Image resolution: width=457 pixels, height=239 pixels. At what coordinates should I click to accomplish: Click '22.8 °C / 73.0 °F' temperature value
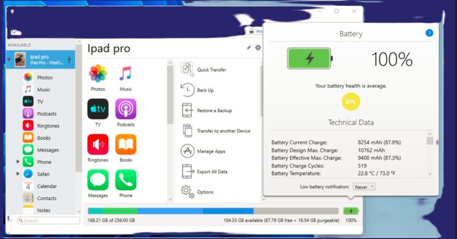377,173
